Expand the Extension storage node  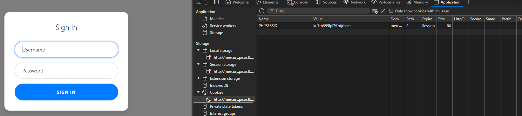[x=198, y=78]
